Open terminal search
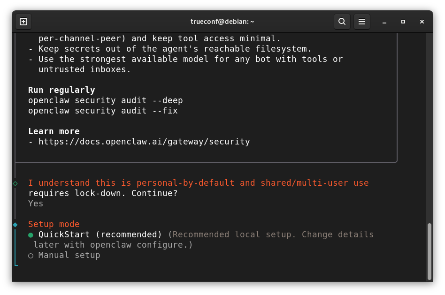 point(342,22)
